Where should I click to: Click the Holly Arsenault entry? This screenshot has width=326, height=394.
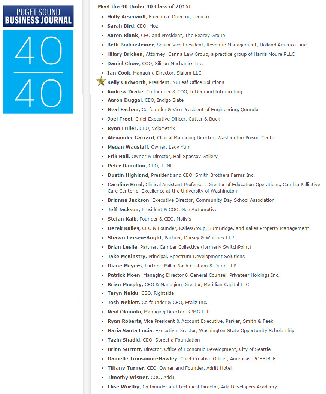pyautogui.click(x=159, y=17)
